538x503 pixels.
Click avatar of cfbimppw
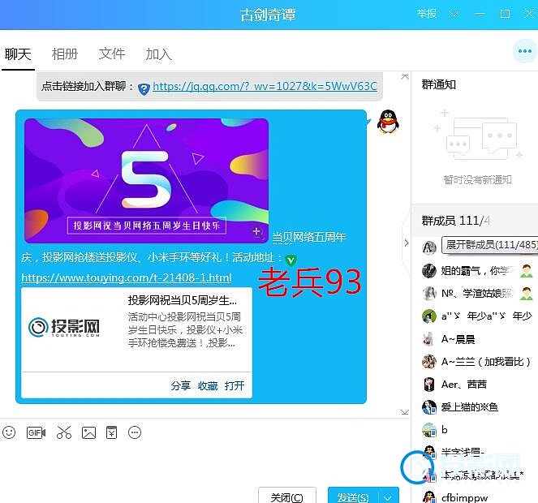[429, 497]
